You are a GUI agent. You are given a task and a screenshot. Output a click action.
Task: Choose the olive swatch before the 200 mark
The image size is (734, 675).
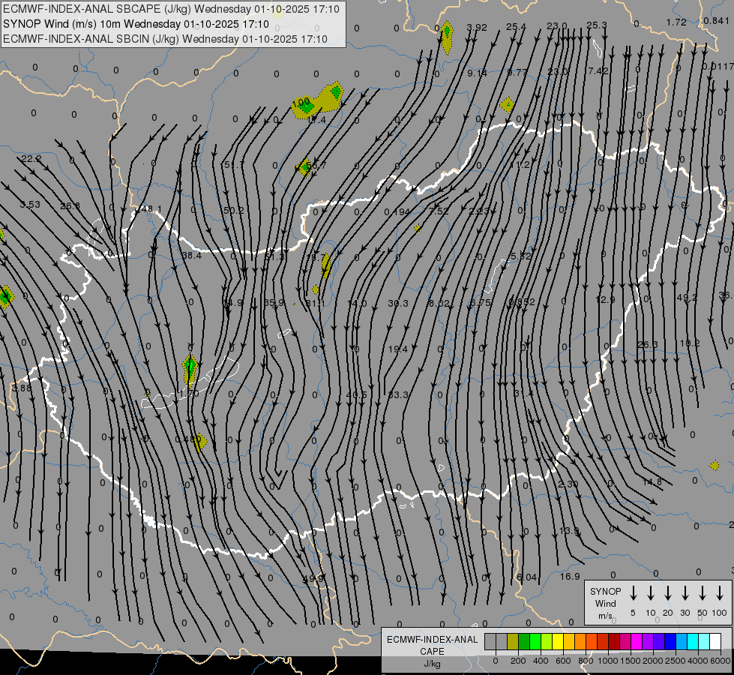tap(513, 641)
